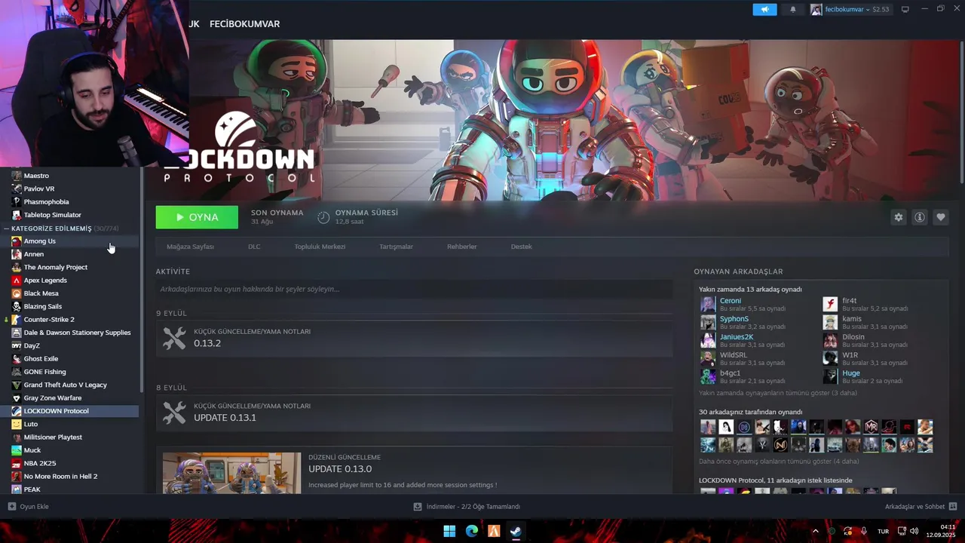Image resolution: width=965 pixels, height=543 pixels.
Task: Show hidden tray icons chevron
Action: [x=815, y=531]
